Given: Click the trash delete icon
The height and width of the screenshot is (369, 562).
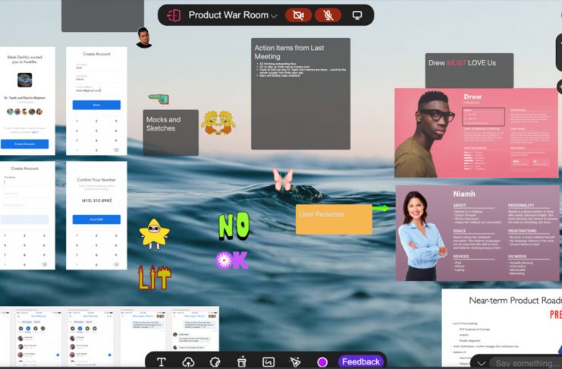Looking at the screenshot, I should [x=242, y=361].
